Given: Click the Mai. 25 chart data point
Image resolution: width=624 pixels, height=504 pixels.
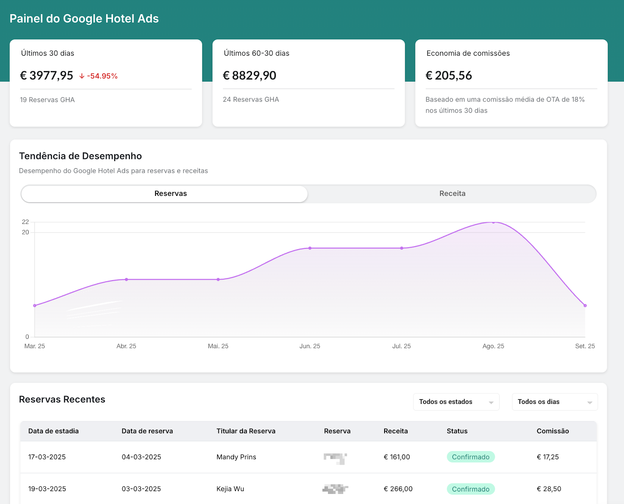Looking at the screenshot, I should tap(218, 280).
